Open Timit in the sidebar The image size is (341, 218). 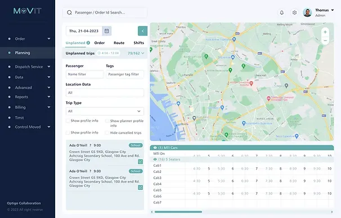[x=19, y=118]
